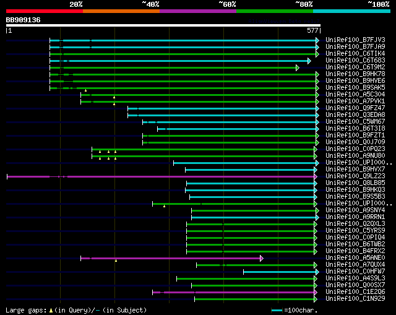Select the UniRef100_C1E2Q6 label
The height and width of the screenshot is (315, 396).
pyautogui.click(x=355, y=292)
